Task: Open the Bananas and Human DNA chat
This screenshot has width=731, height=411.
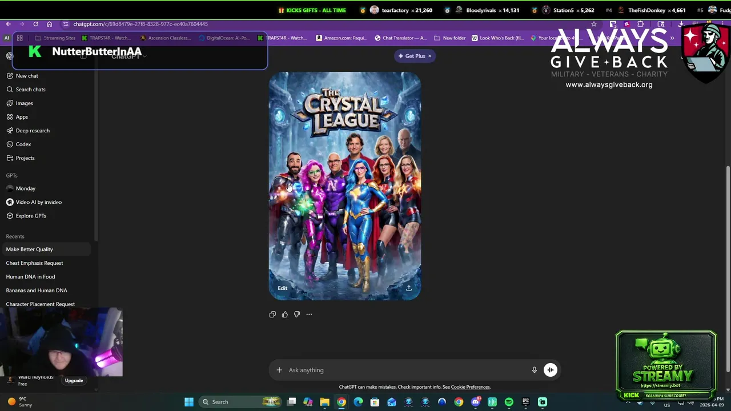Action: (x=46, y=291)
